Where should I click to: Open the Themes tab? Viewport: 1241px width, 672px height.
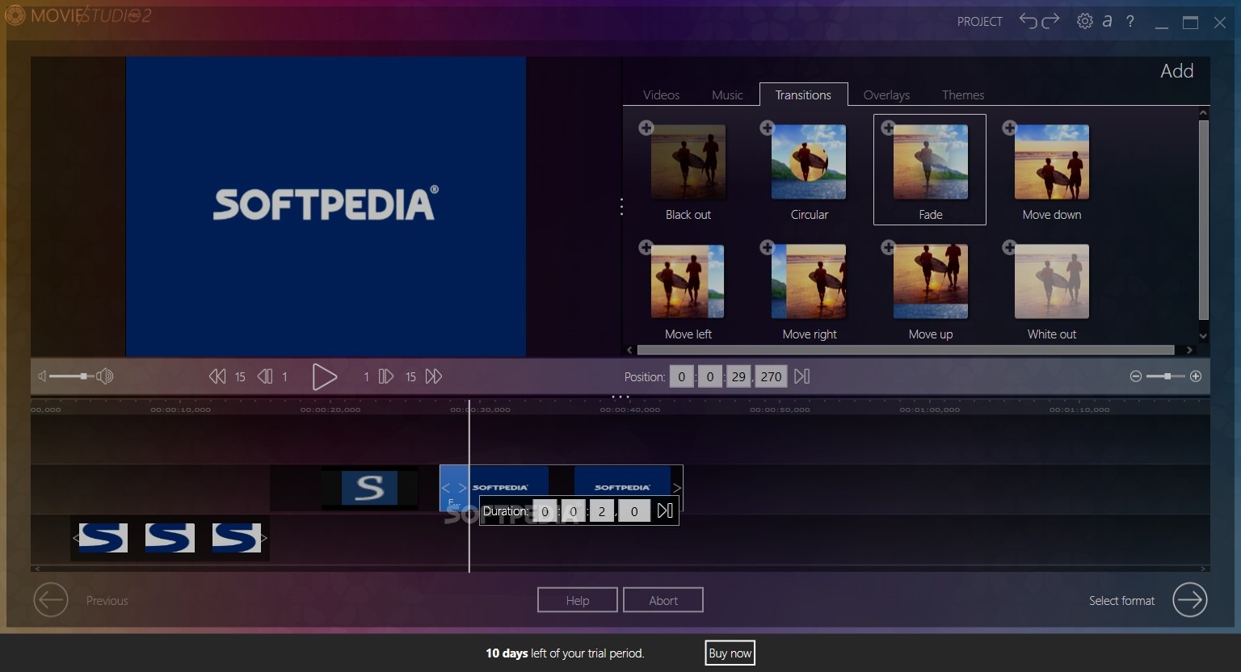click(x=963, y=94)
